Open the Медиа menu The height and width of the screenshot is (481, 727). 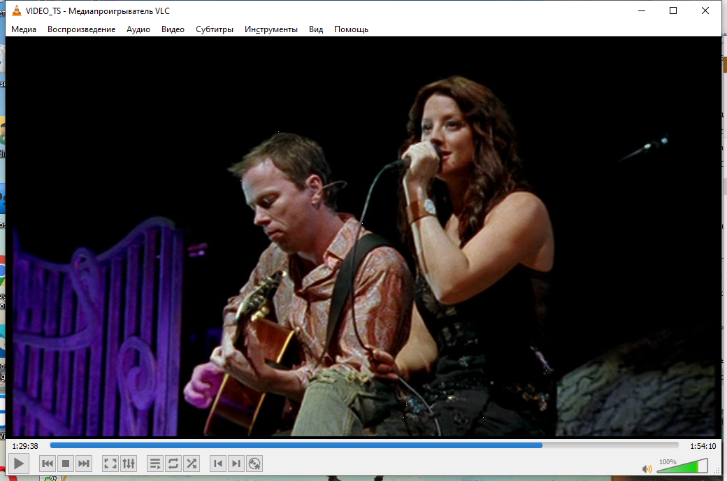24,29
